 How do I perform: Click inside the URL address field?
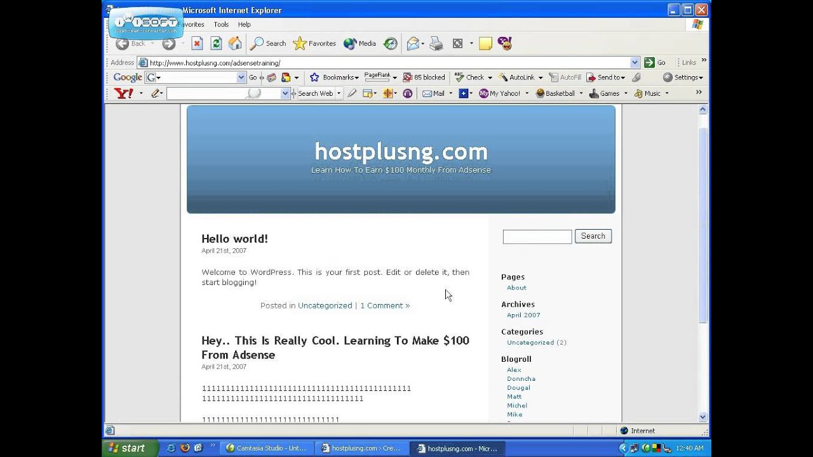click(389, 62)
